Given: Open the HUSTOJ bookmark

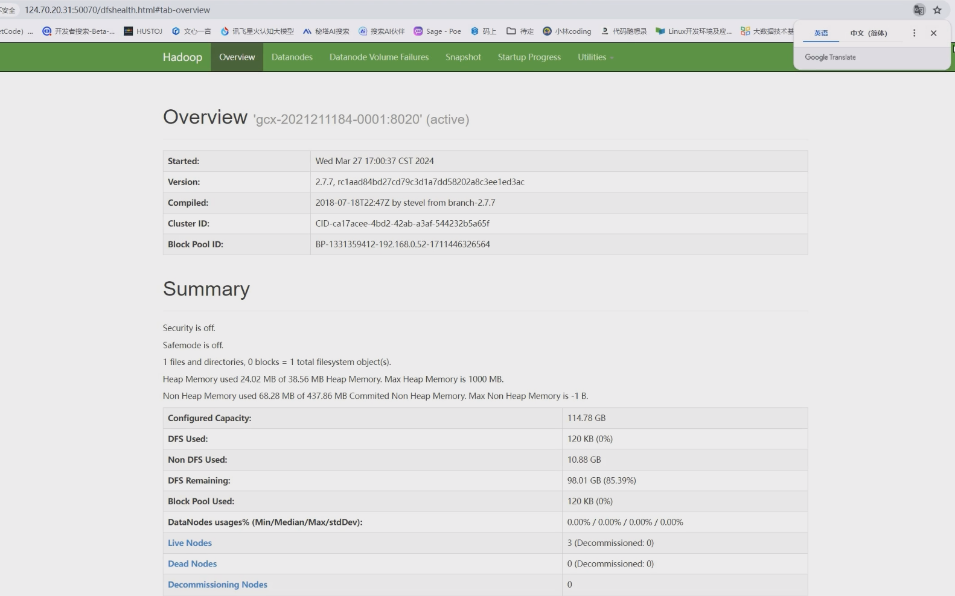Looking at the screenshot, I should pos(143,31).
